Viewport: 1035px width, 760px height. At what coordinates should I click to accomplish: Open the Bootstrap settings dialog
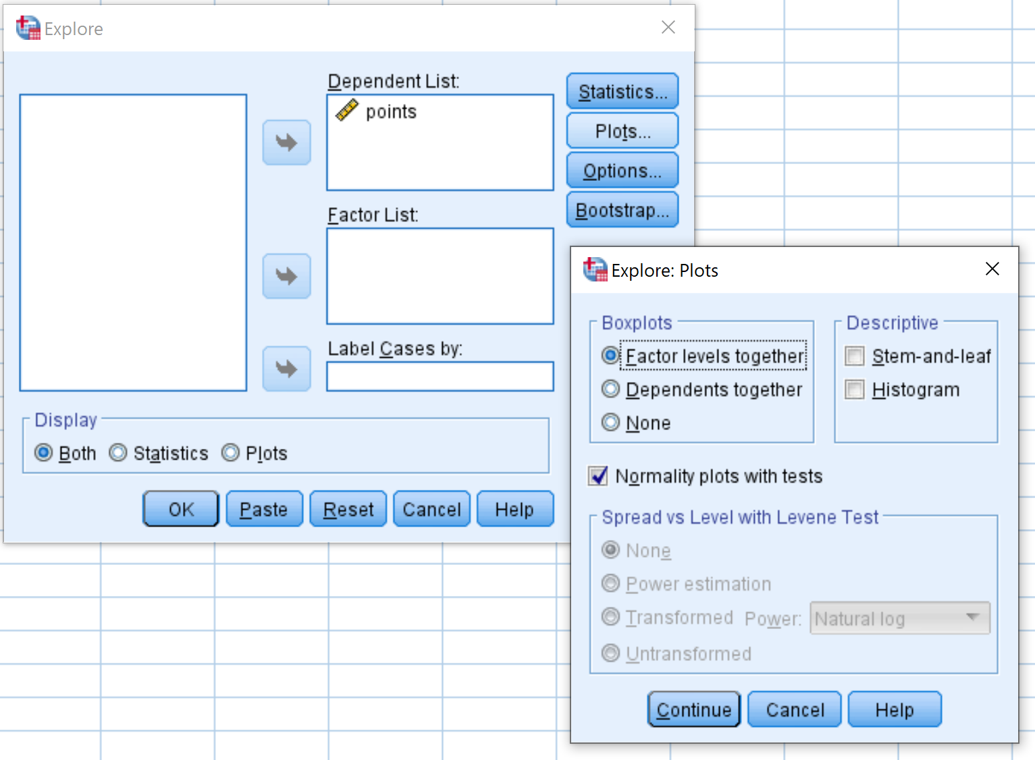[621, 209]
